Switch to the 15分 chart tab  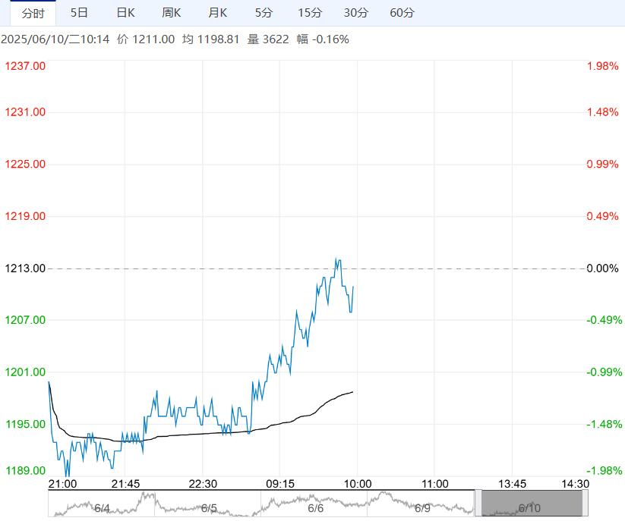pyautogui.click(x=310, y=13)
